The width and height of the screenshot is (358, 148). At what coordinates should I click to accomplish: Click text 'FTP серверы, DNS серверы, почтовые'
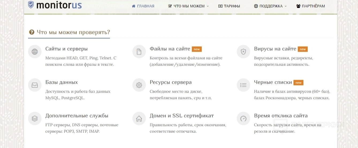point(82,125)
